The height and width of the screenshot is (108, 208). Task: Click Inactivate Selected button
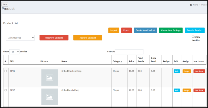[54, 38]
